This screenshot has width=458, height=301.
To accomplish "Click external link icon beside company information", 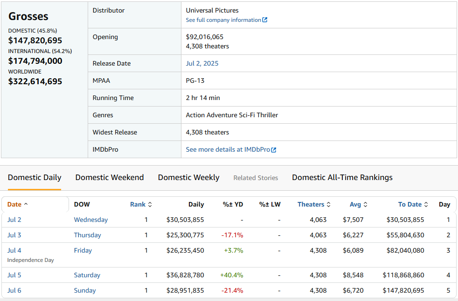I will (264, 20).
